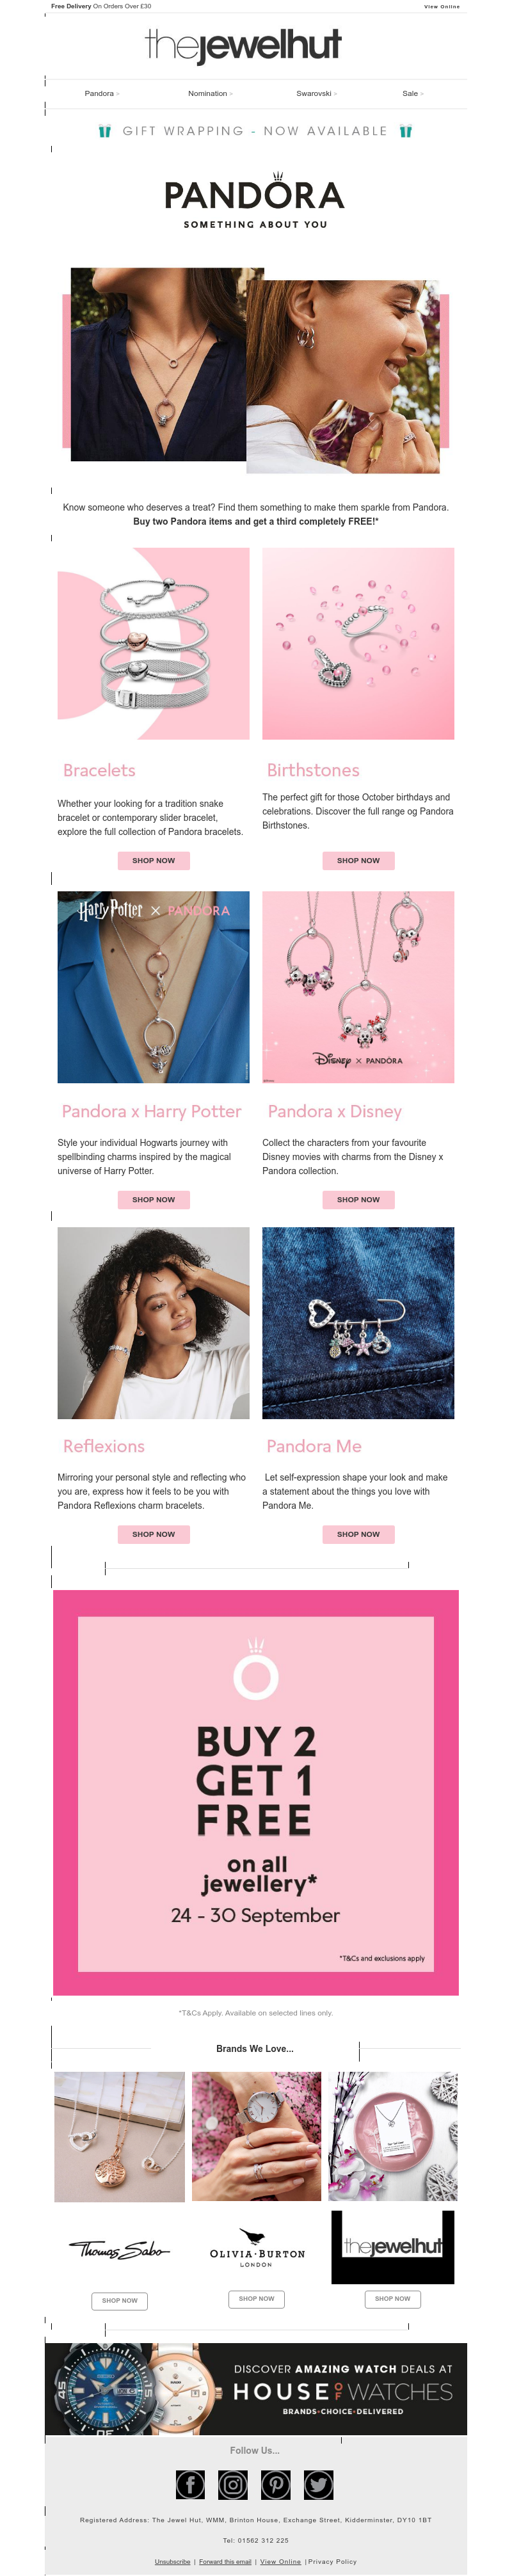Click Shop Now below Olivia Burton logo
512x2576 pixels.
pyautogui.click(x=256, y=2298)
